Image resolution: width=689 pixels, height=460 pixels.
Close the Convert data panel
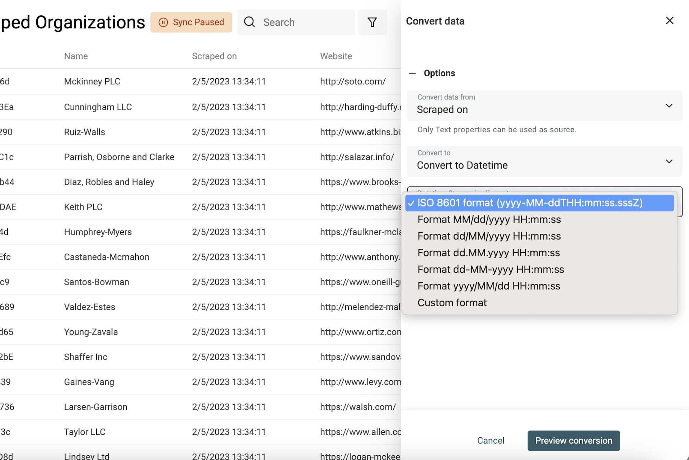tap(670, 20)
